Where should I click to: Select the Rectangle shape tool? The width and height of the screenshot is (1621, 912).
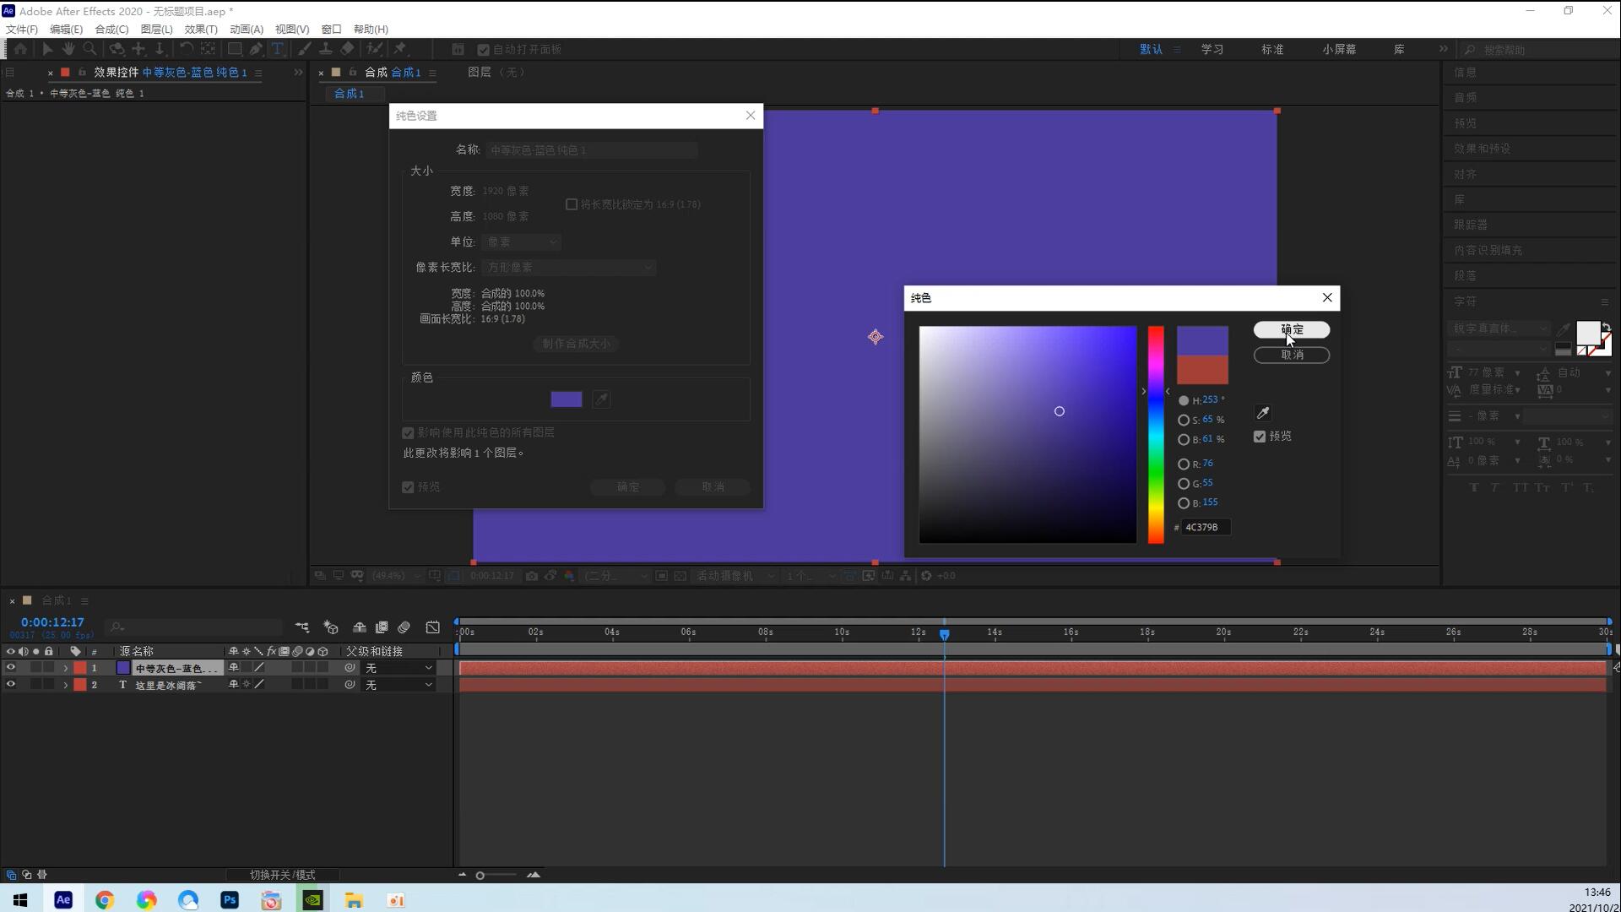click(235, 49)
